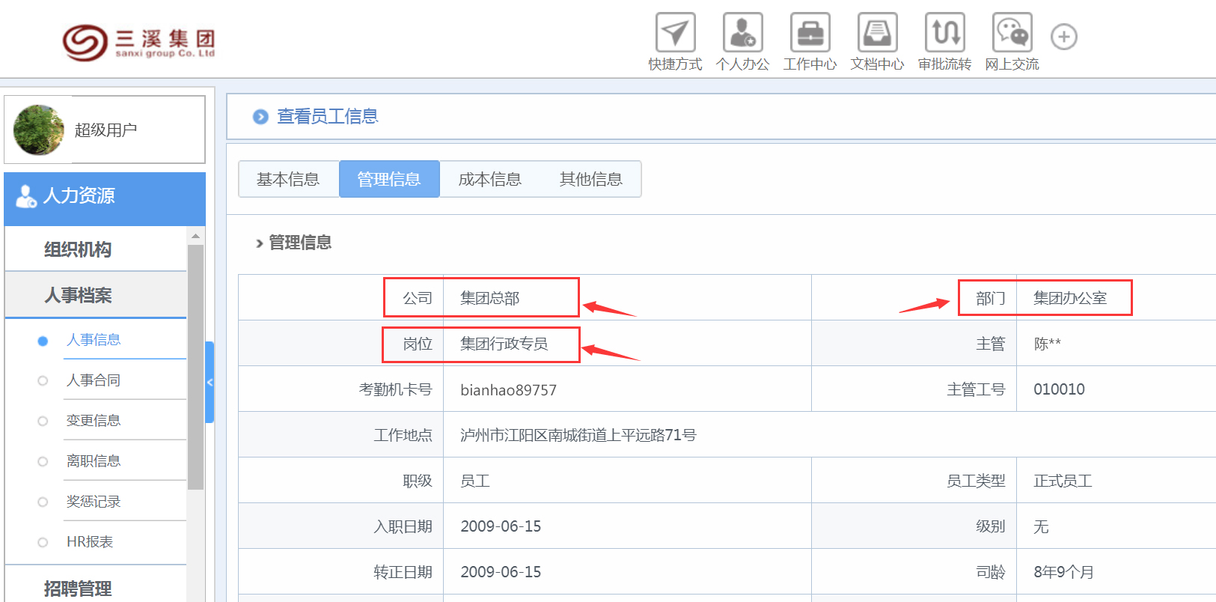This screenshot has width=1216, height=602.
Task: Open the 人力资源 module header
Action: tap(105, 198)
